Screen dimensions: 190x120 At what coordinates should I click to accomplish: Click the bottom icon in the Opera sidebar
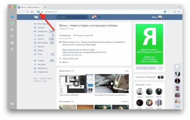click(12, 104)
